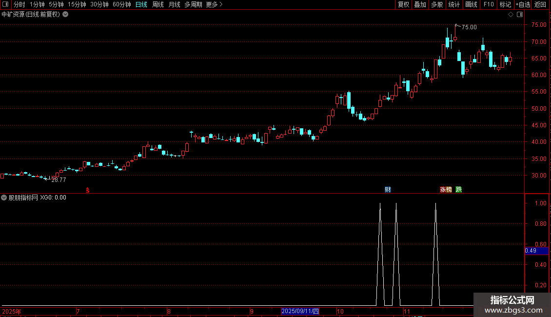Click the 0.49 indicator value tag
Image resolution: width=551 pixels, height=317 pixels.
click(536, 251)
